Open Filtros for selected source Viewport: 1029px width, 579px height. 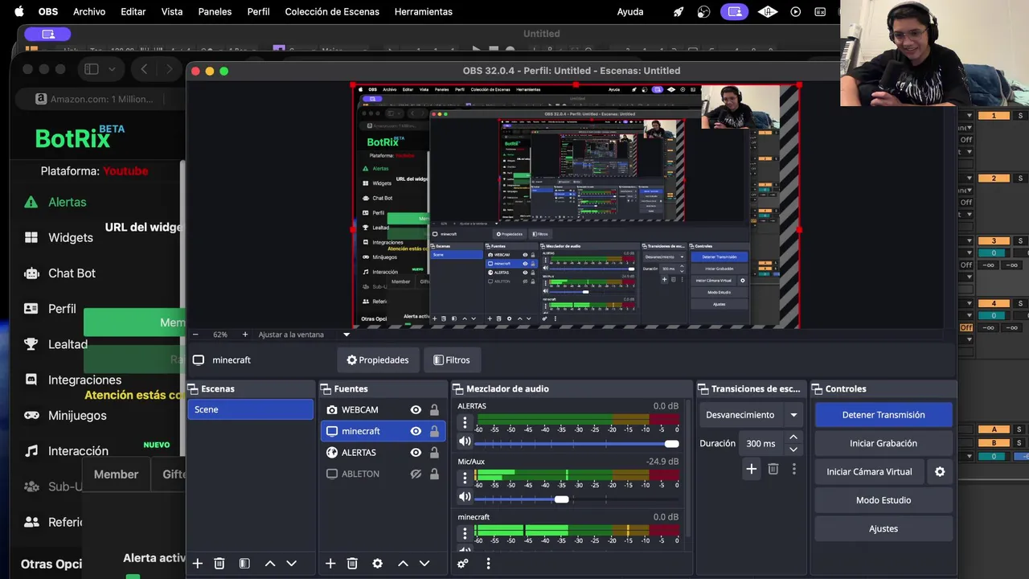pos(452,360)
